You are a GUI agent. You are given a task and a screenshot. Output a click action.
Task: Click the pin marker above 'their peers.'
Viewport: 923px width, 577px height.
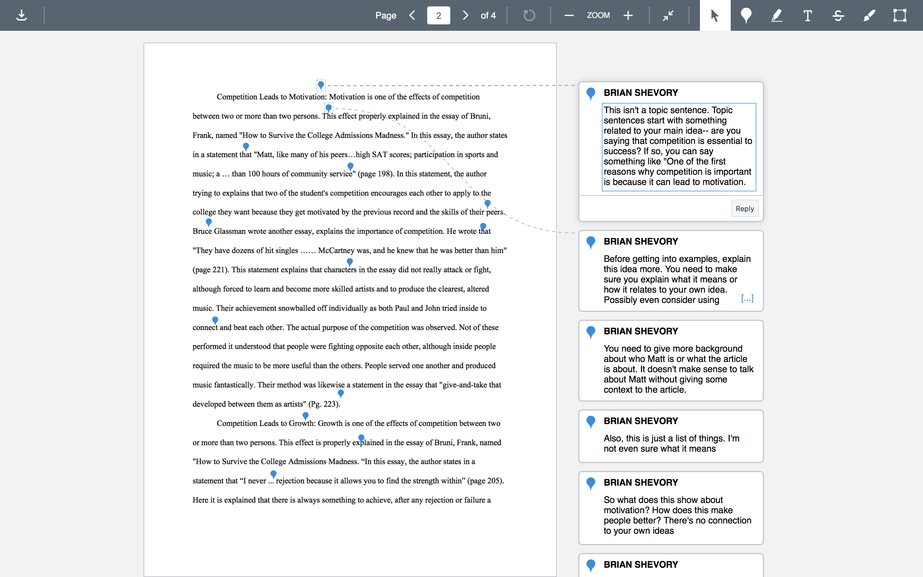click(x=487, y=204)
